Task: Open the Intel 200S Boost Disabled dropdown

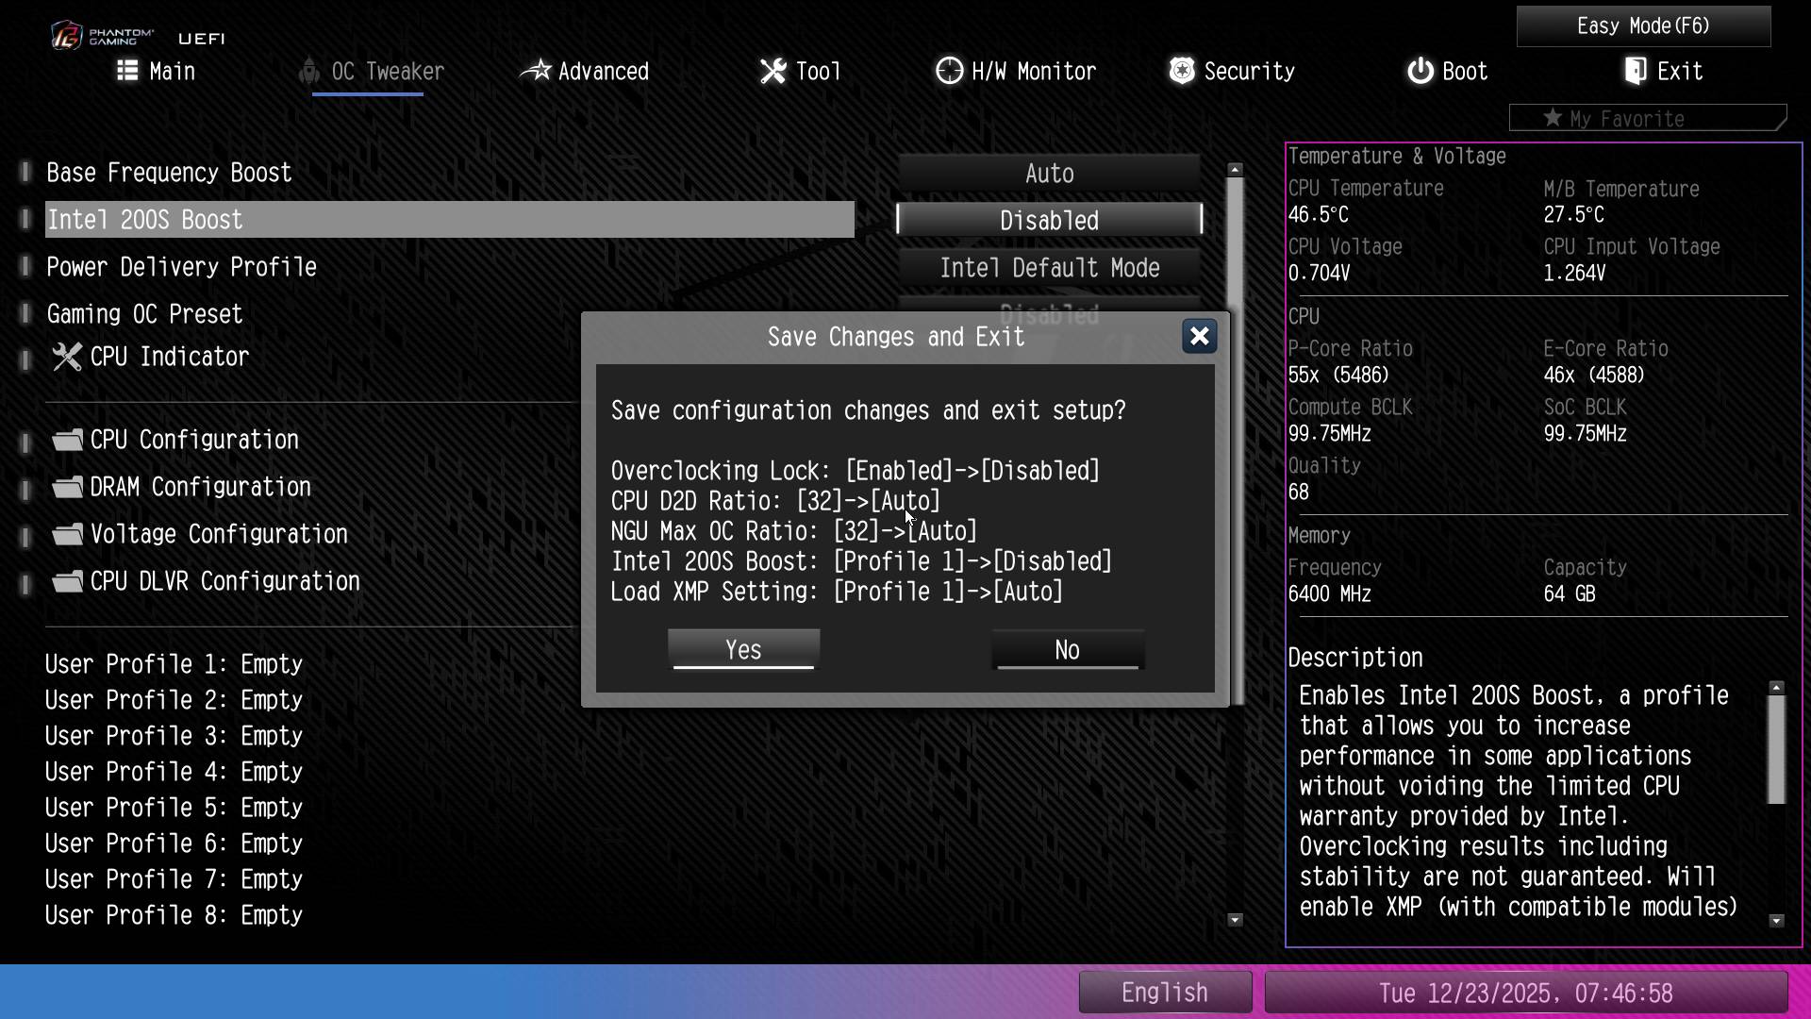Action: 1049,221
